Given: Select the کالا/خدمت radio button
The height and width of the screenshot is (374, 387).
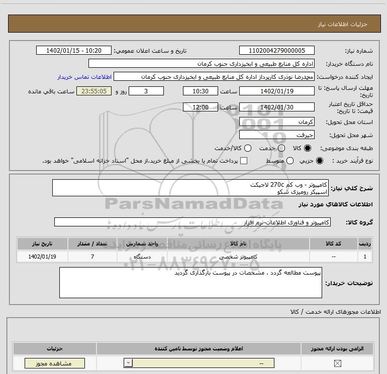Looking at the screenshot, I should (x=248, y=148).
